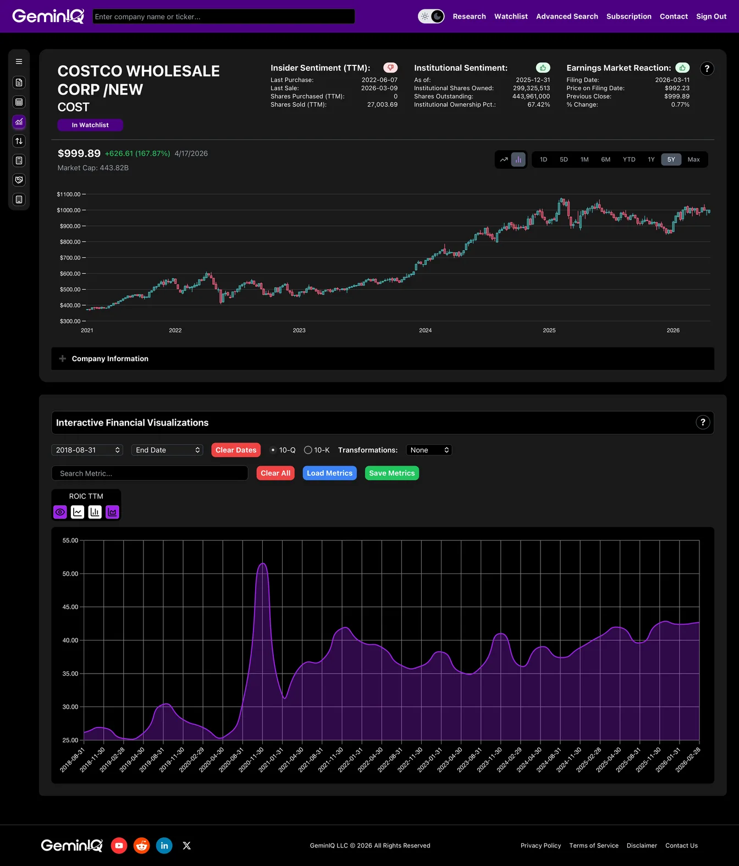Open the calculator sidebar icon
739x866 pixels.
pyautogui.click(x=19, y=161)
